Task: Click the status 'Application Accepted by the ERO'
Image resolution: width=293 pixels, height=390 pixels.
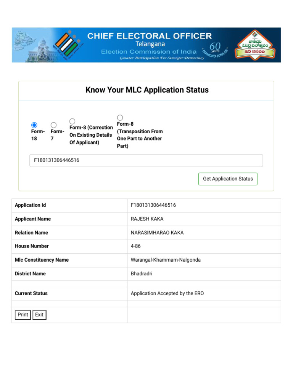Action: click(167, 294)
